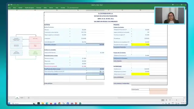Open the Vista ribbon tab
Viewport: 194px width, 109px height.
(x=57, y=8)
